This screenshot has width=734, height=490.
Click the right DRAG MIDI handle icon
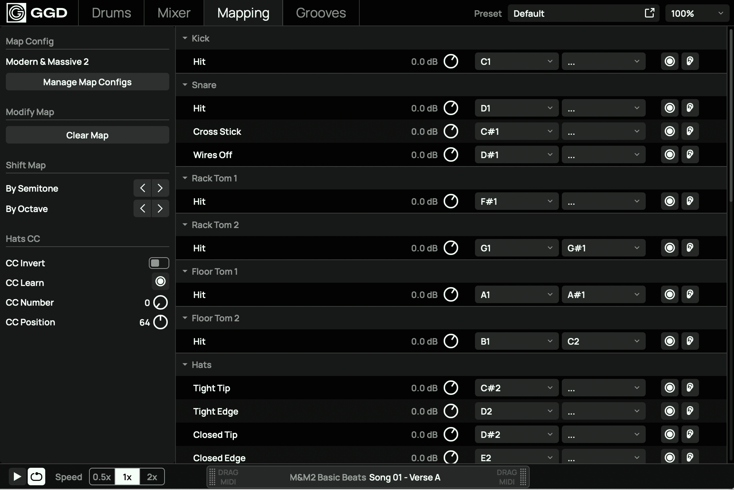pos(523,477)
